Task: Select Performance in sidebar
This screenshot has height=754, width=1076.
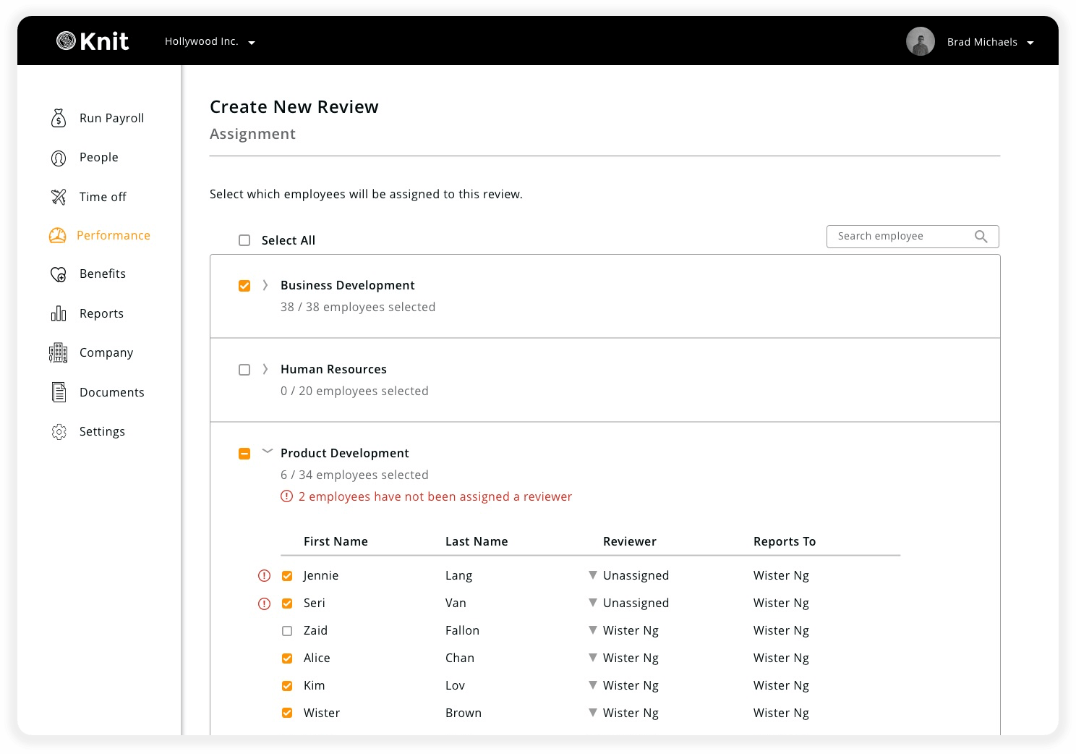Action: (x=114, y=235)
